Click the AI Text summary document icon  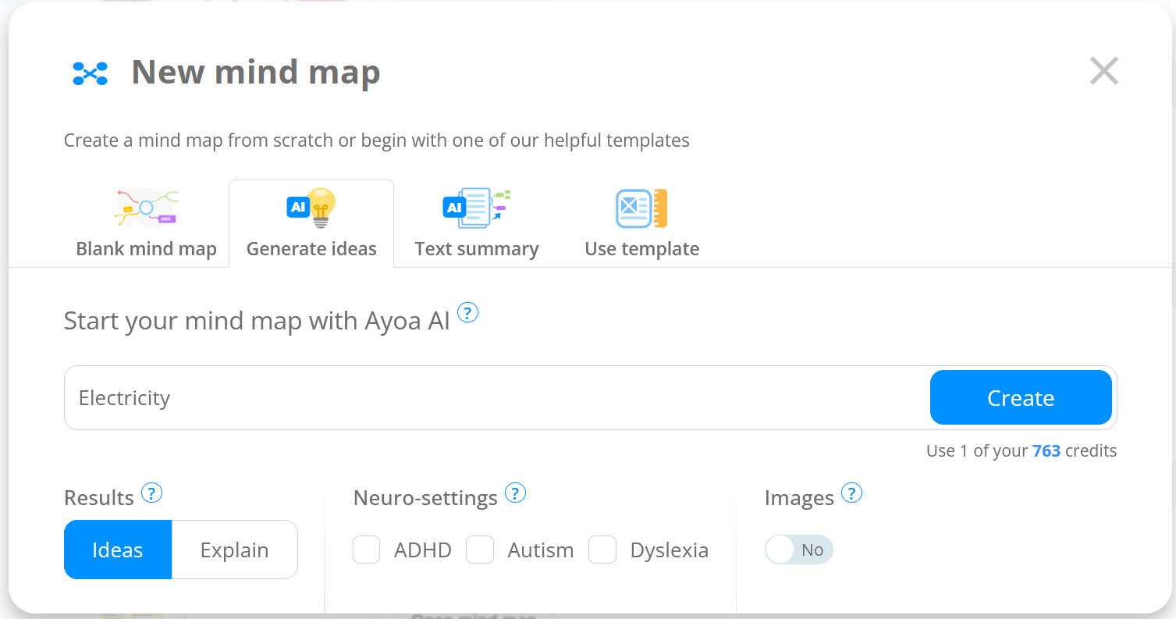[x=477, y=208]
